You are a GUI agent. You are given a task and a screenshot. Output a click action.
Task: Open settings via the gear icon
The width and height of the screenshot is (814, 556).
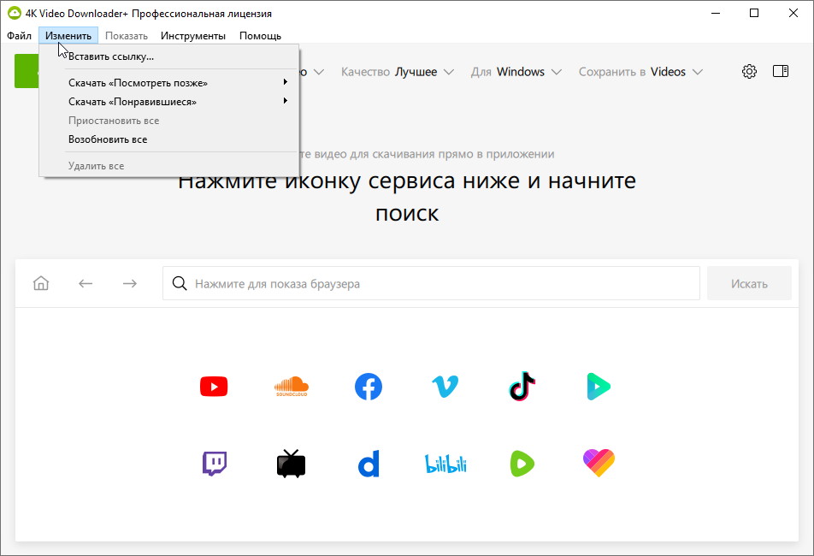749,72
